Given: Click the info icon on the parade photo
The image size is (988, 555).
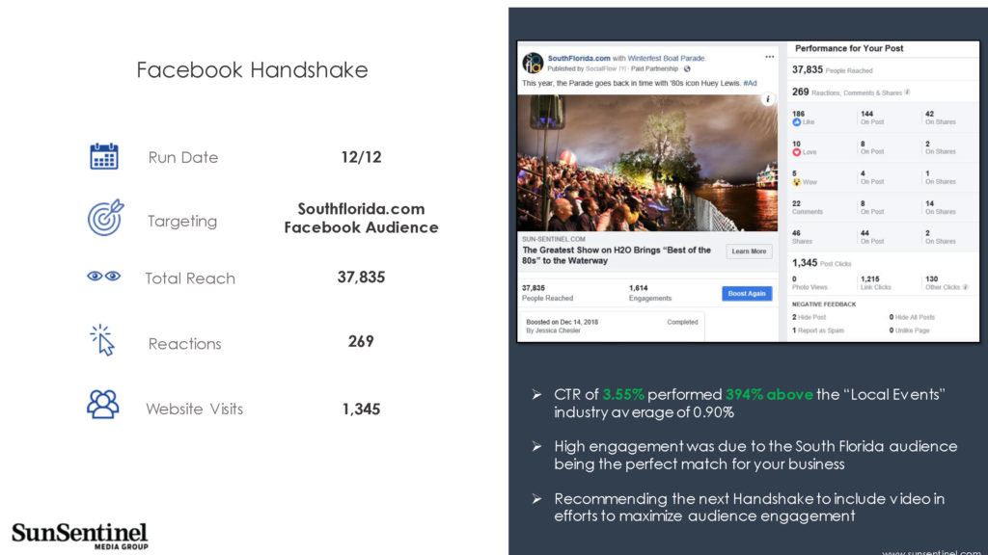Looking at the screenshot, I should pyautogui.click(x=767, y=99).
